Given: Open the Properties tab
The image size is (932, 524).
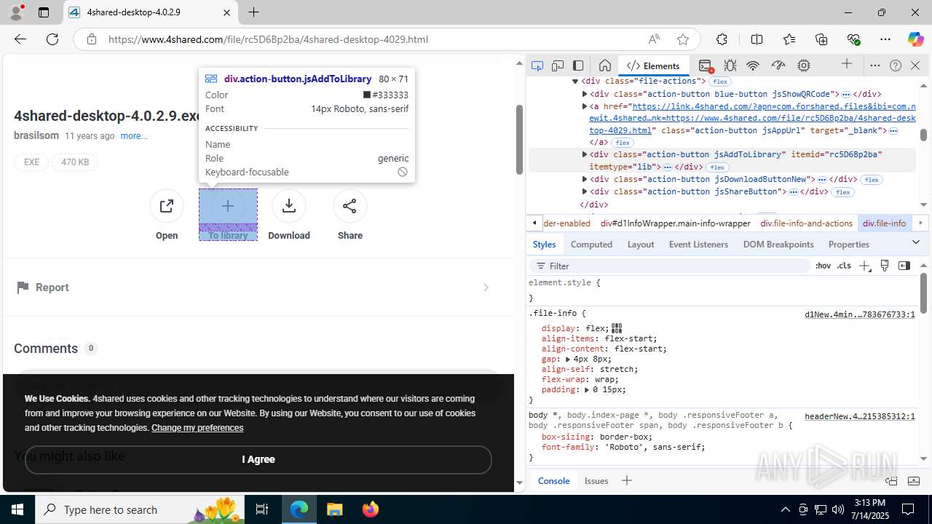Looking at the screenshot, I should pyautogui.click(x=849, y=245).
